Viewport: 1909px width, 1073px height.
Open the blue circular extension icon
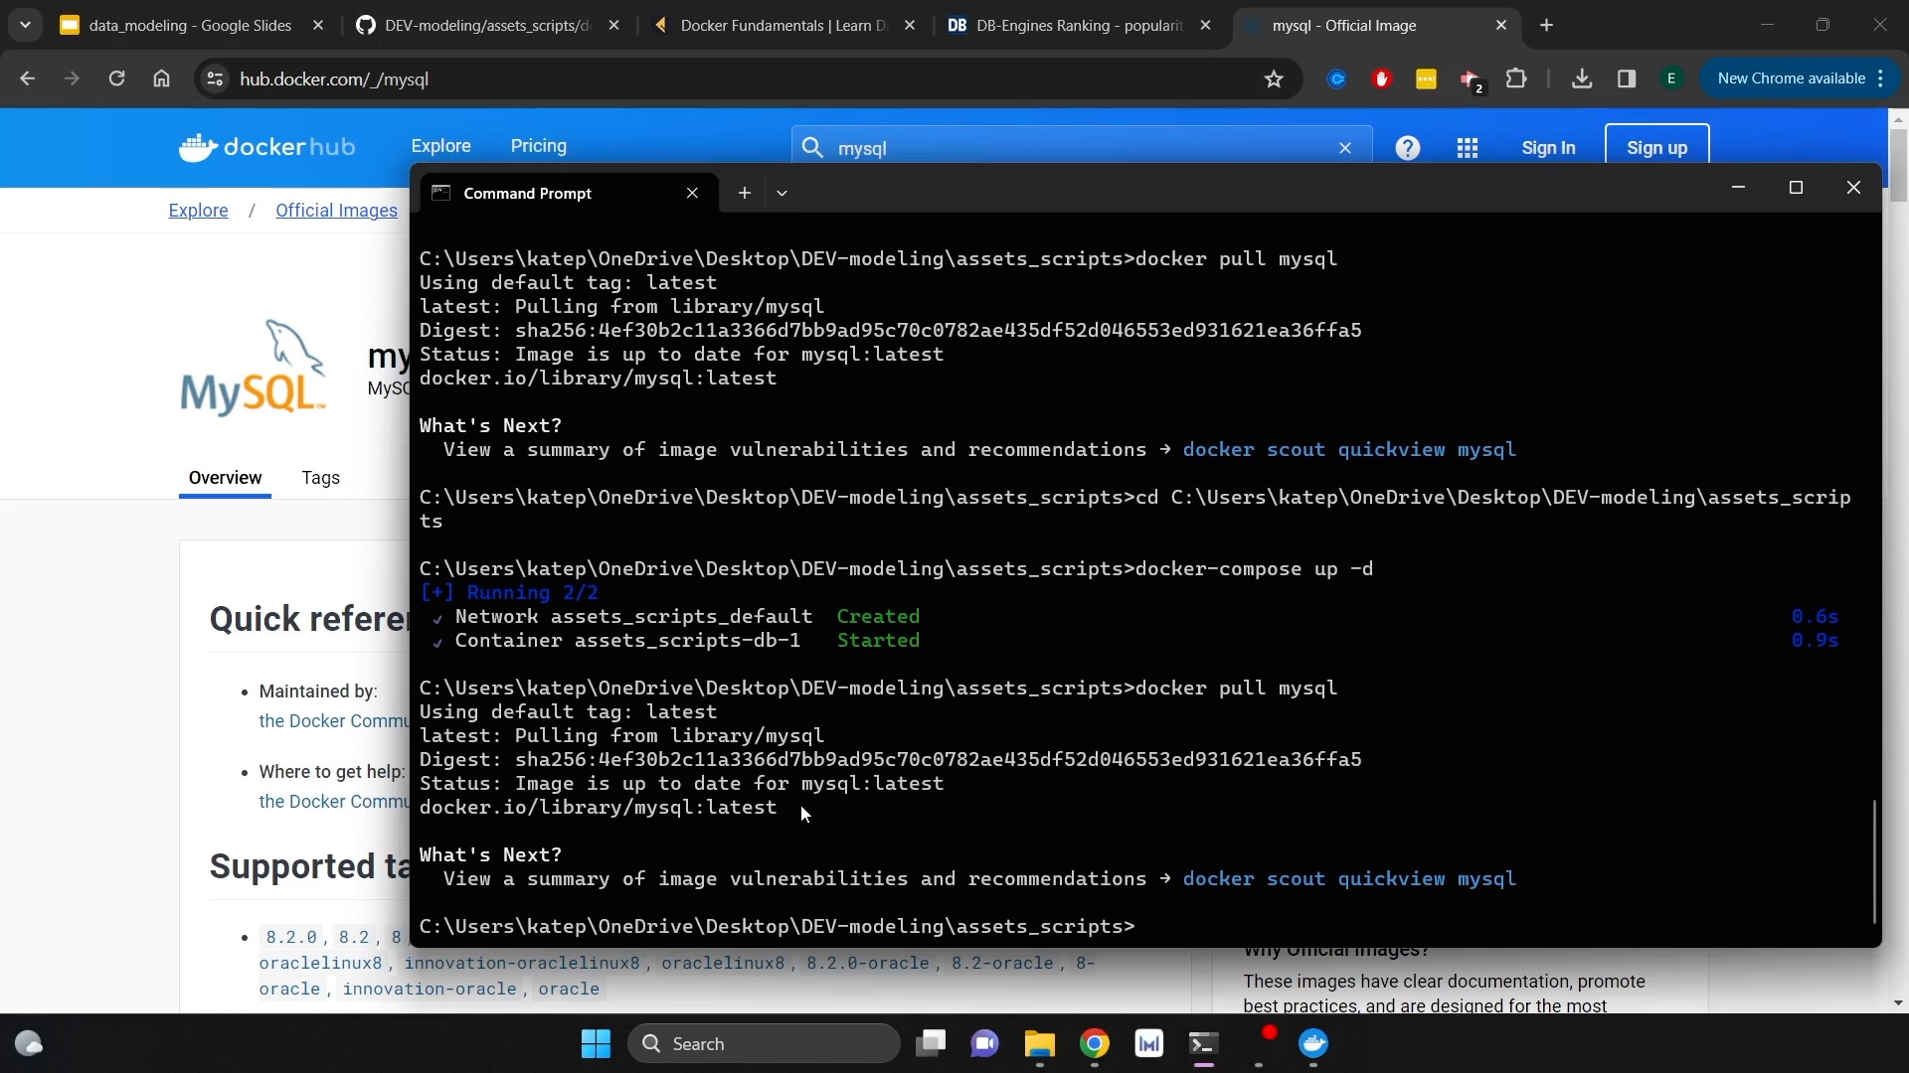tap(1337, 78)
